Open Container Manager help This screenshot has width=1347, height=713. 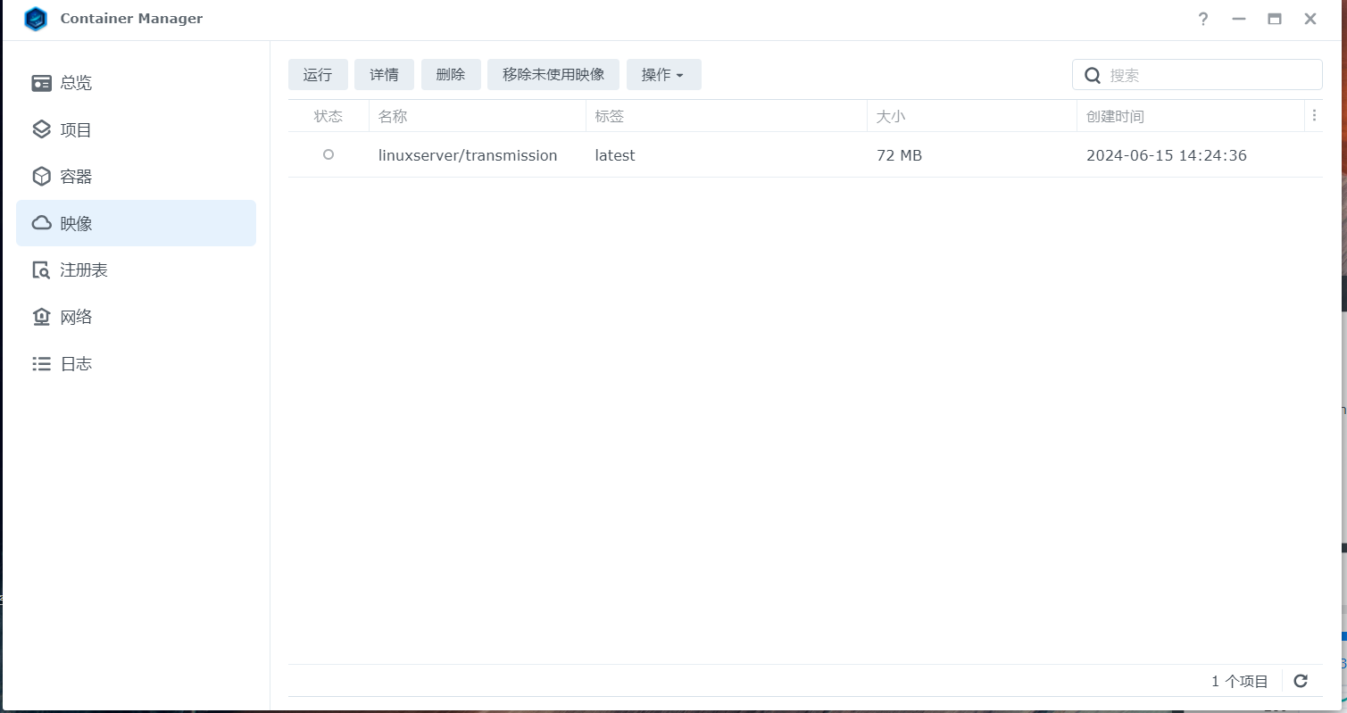pyautogui.click(x=1202, y=18)
